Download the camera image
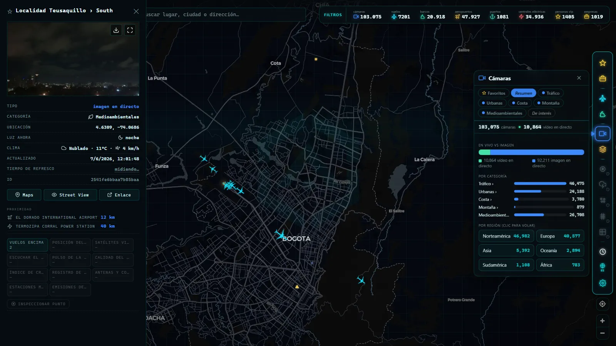 coord(116,30)
